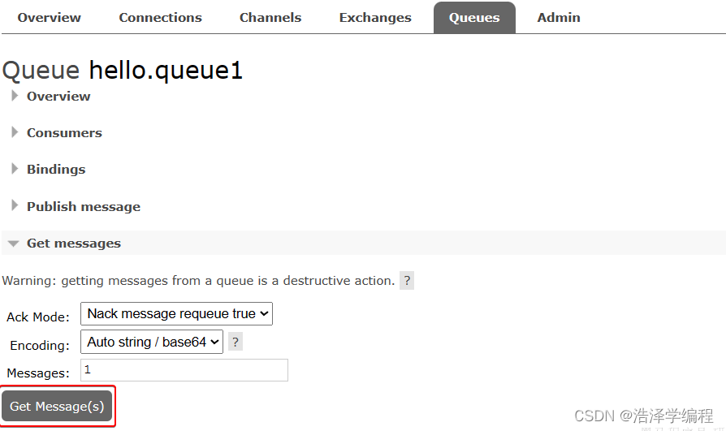This screenshot has width=726, height=431.
Task: Open the help icon next to Encoding
Action: click(x=236, y=342)
